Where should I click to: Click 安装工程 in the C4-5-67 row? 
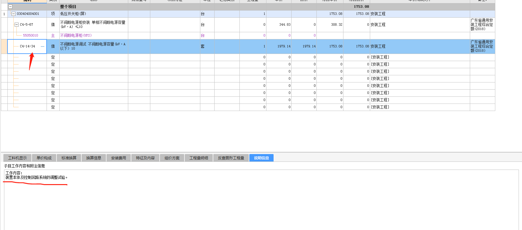(378, 24)
